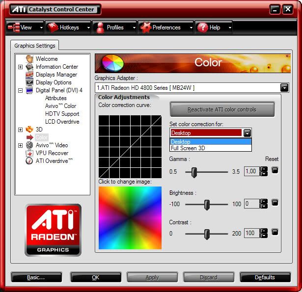
Task: Switch to Basic view
Action: pos(36,277)
